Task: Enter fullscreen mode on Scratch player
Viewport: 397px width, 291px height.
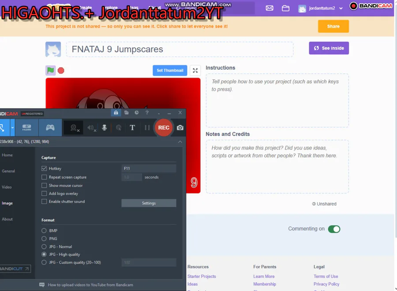Action: point(195,71)
